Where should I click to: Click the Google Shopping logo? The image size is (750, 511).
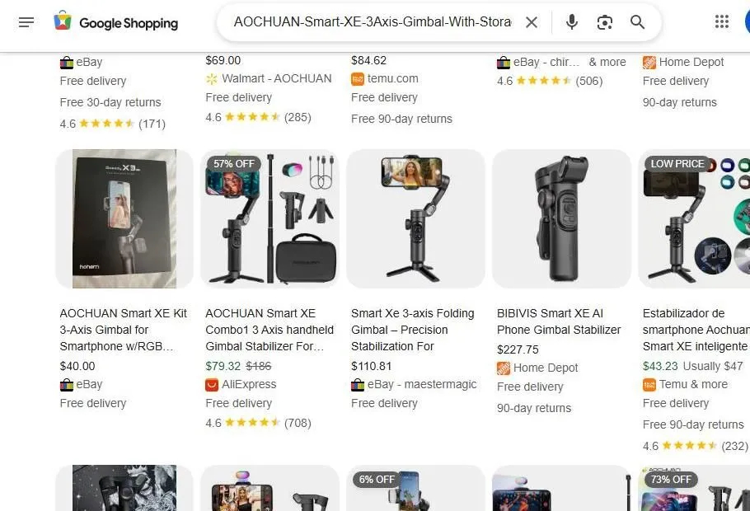(x=115, y=22)
